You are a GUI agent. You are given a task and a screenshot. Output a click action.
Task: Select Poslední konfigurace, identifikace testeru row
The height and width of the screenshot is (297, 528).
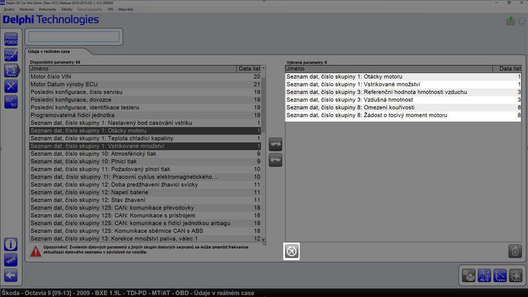tap(145, 107)
